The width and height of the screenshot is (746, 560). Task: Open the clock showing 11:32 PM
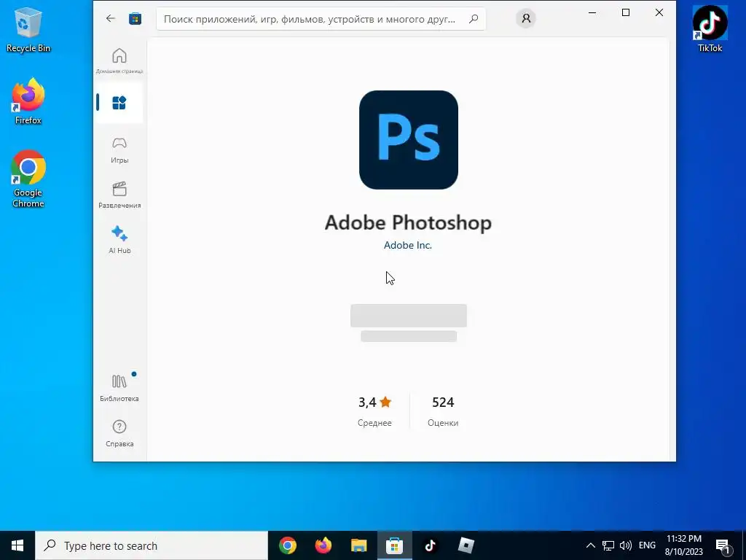683,545
